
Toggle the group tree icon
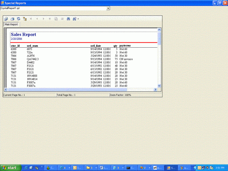[x=25, y=19]
